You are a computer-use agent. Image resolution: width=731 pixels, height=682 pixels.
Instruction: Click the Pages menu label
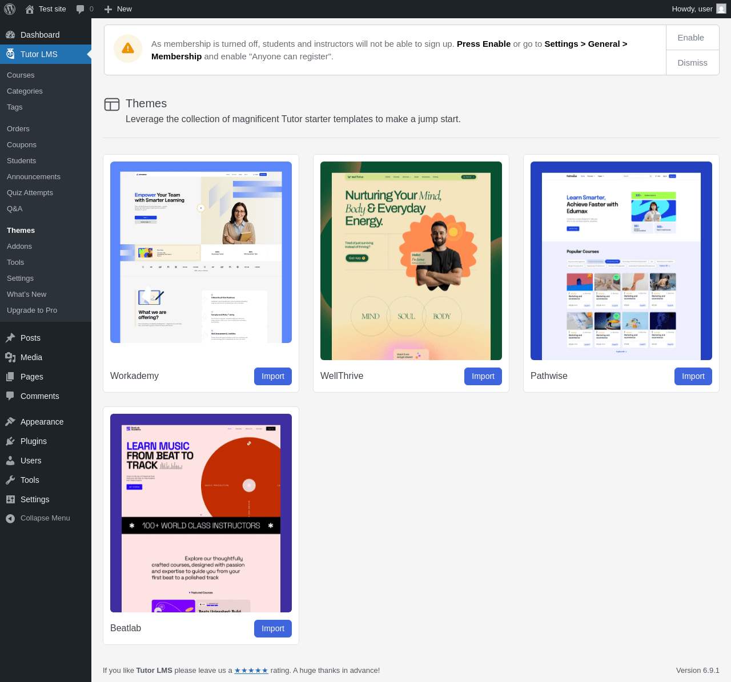click(x=32, y=377)
